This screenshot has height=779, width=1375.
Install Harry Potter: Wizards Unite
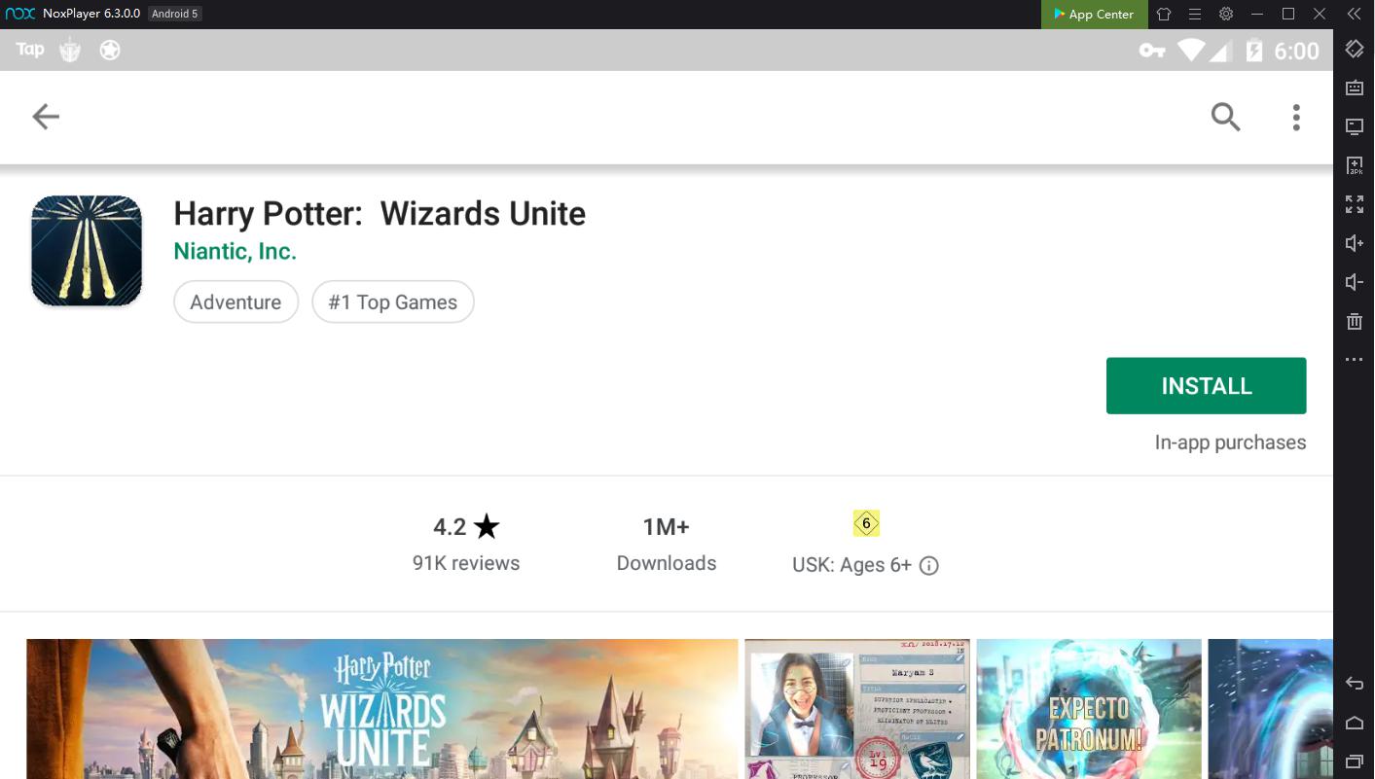(x=1206, y=386)
